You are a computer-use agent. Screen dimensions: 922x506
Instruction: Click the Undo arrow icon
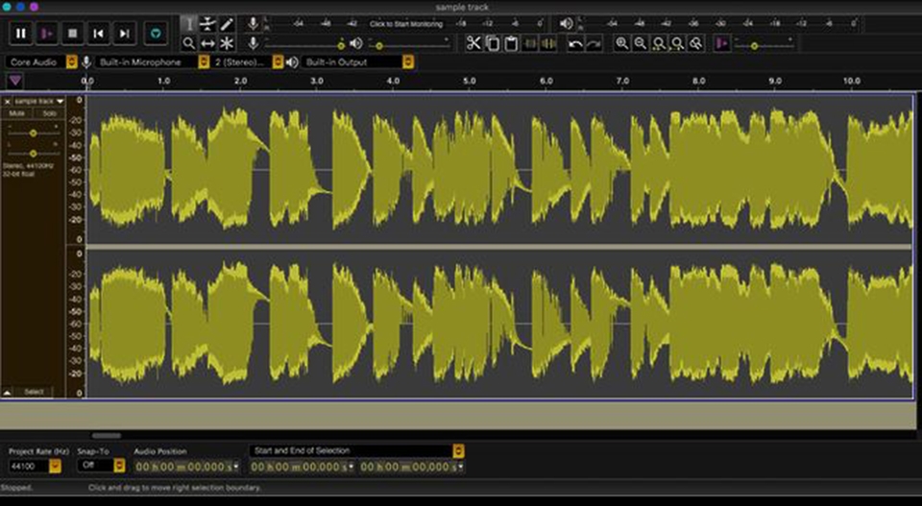574,43
